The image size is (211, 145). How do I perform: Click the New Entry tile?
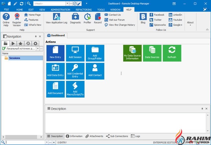click(x=55, y=53)
